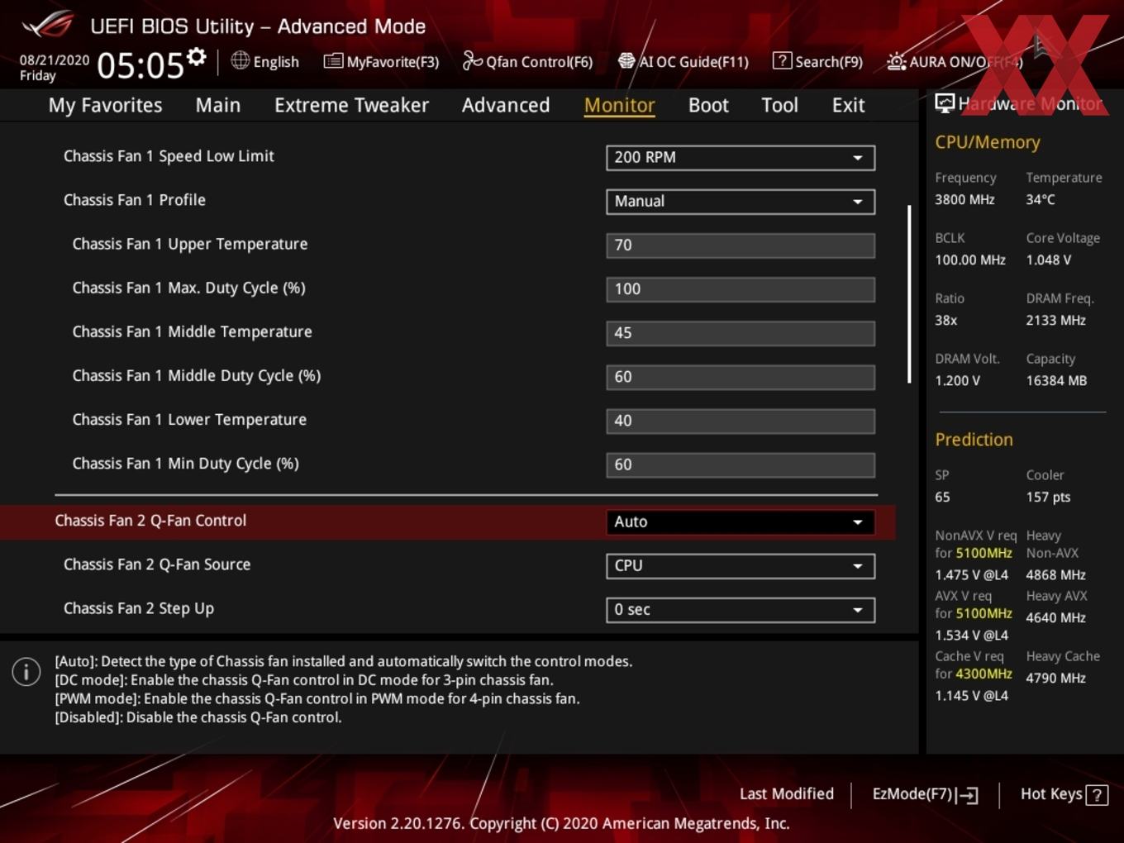
Task: Click the CPU/Memory heading
Action: click(x=988, y=142)
